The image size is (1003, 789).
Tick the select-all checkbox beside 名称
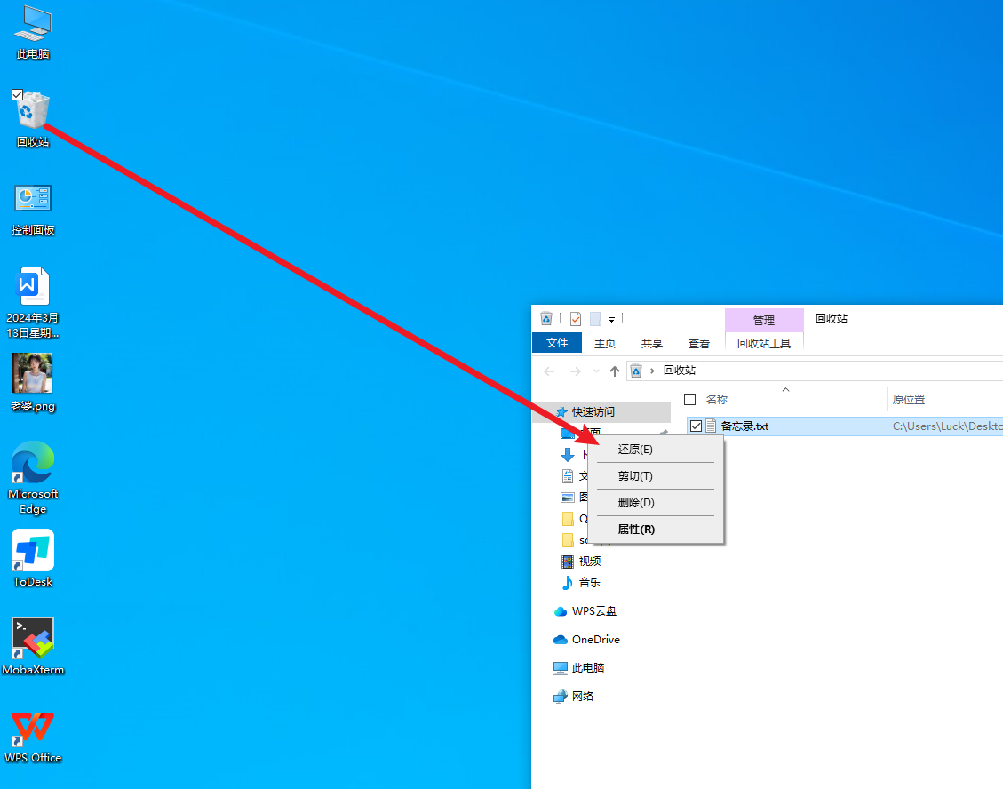689,400
